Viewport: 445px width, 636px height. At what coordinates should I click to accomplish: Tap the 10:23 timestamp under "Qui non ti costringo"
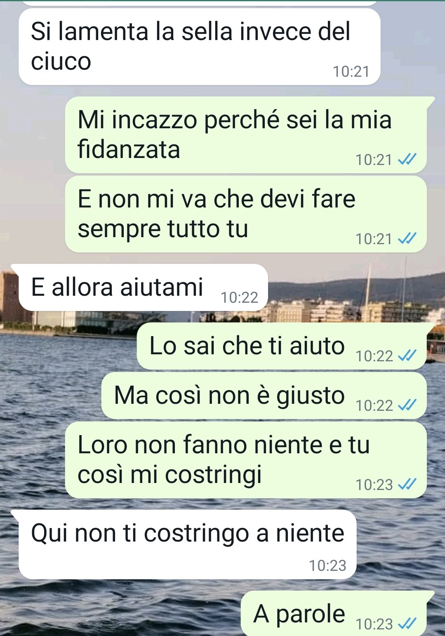[327, 565]
